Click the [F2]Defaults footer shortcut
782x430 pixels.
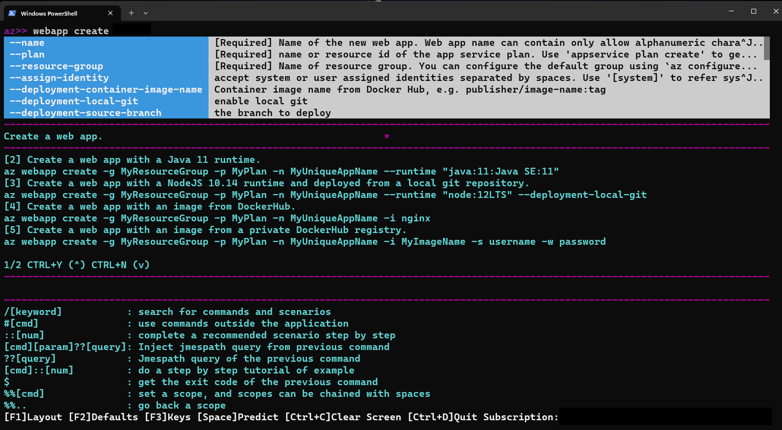(x=103, y=417)
